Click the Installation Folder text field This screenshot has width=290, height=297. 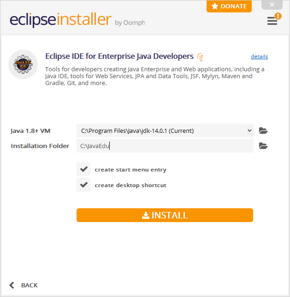(165, 146)
